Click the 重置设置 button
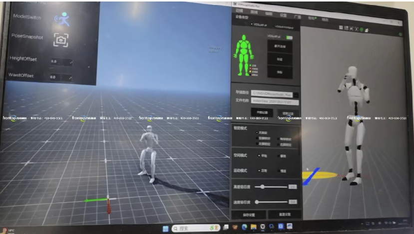The height and width of the screenshot is (234, 414). point(283,215)
